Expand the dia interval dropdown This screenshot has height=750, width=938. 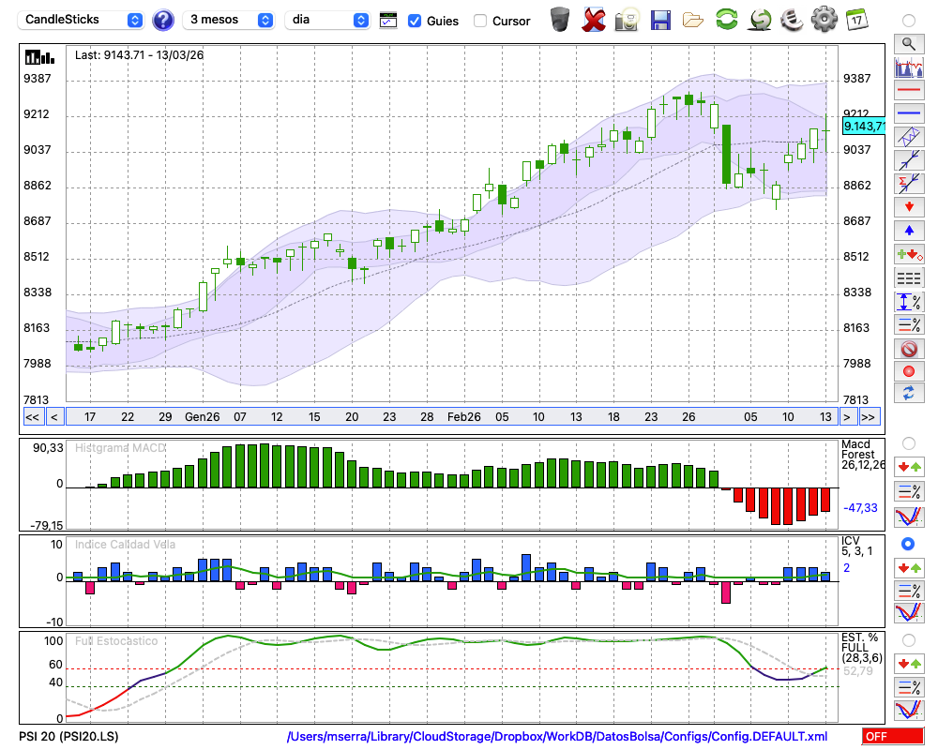328,20
